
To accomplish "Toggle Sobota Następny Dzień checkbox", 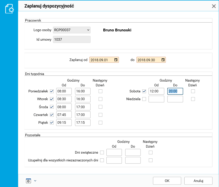I will pyautogui.click(x=193, y=91).
